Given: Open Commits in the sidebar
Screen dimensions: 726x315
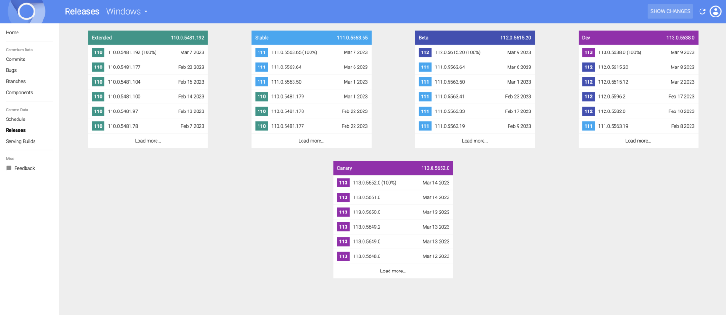Looking at the screenshot, I should click(16, 60).
